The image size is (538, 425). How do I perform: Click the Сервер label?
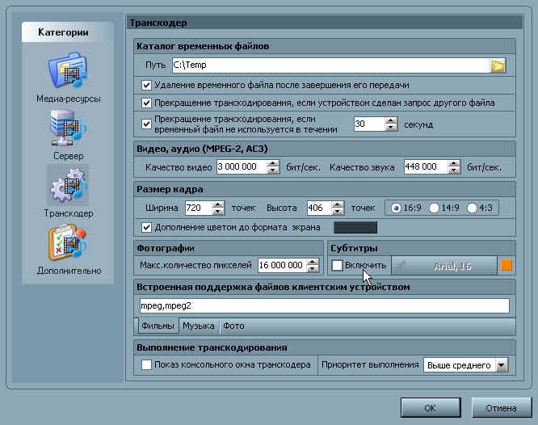[x=69, y=156]
